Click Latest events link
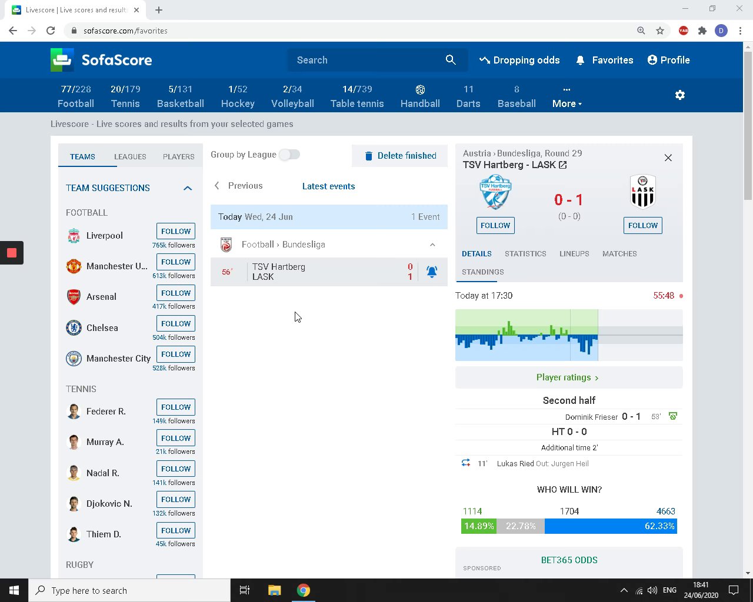This screenshot has height=602, width=753. (329, 186)
